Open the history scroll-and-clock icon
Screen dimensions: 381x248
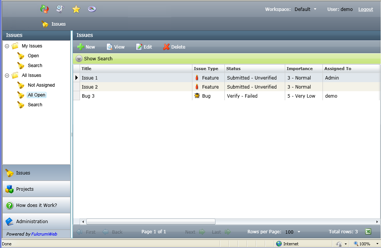pyautogui.click(x=60, y=9)
